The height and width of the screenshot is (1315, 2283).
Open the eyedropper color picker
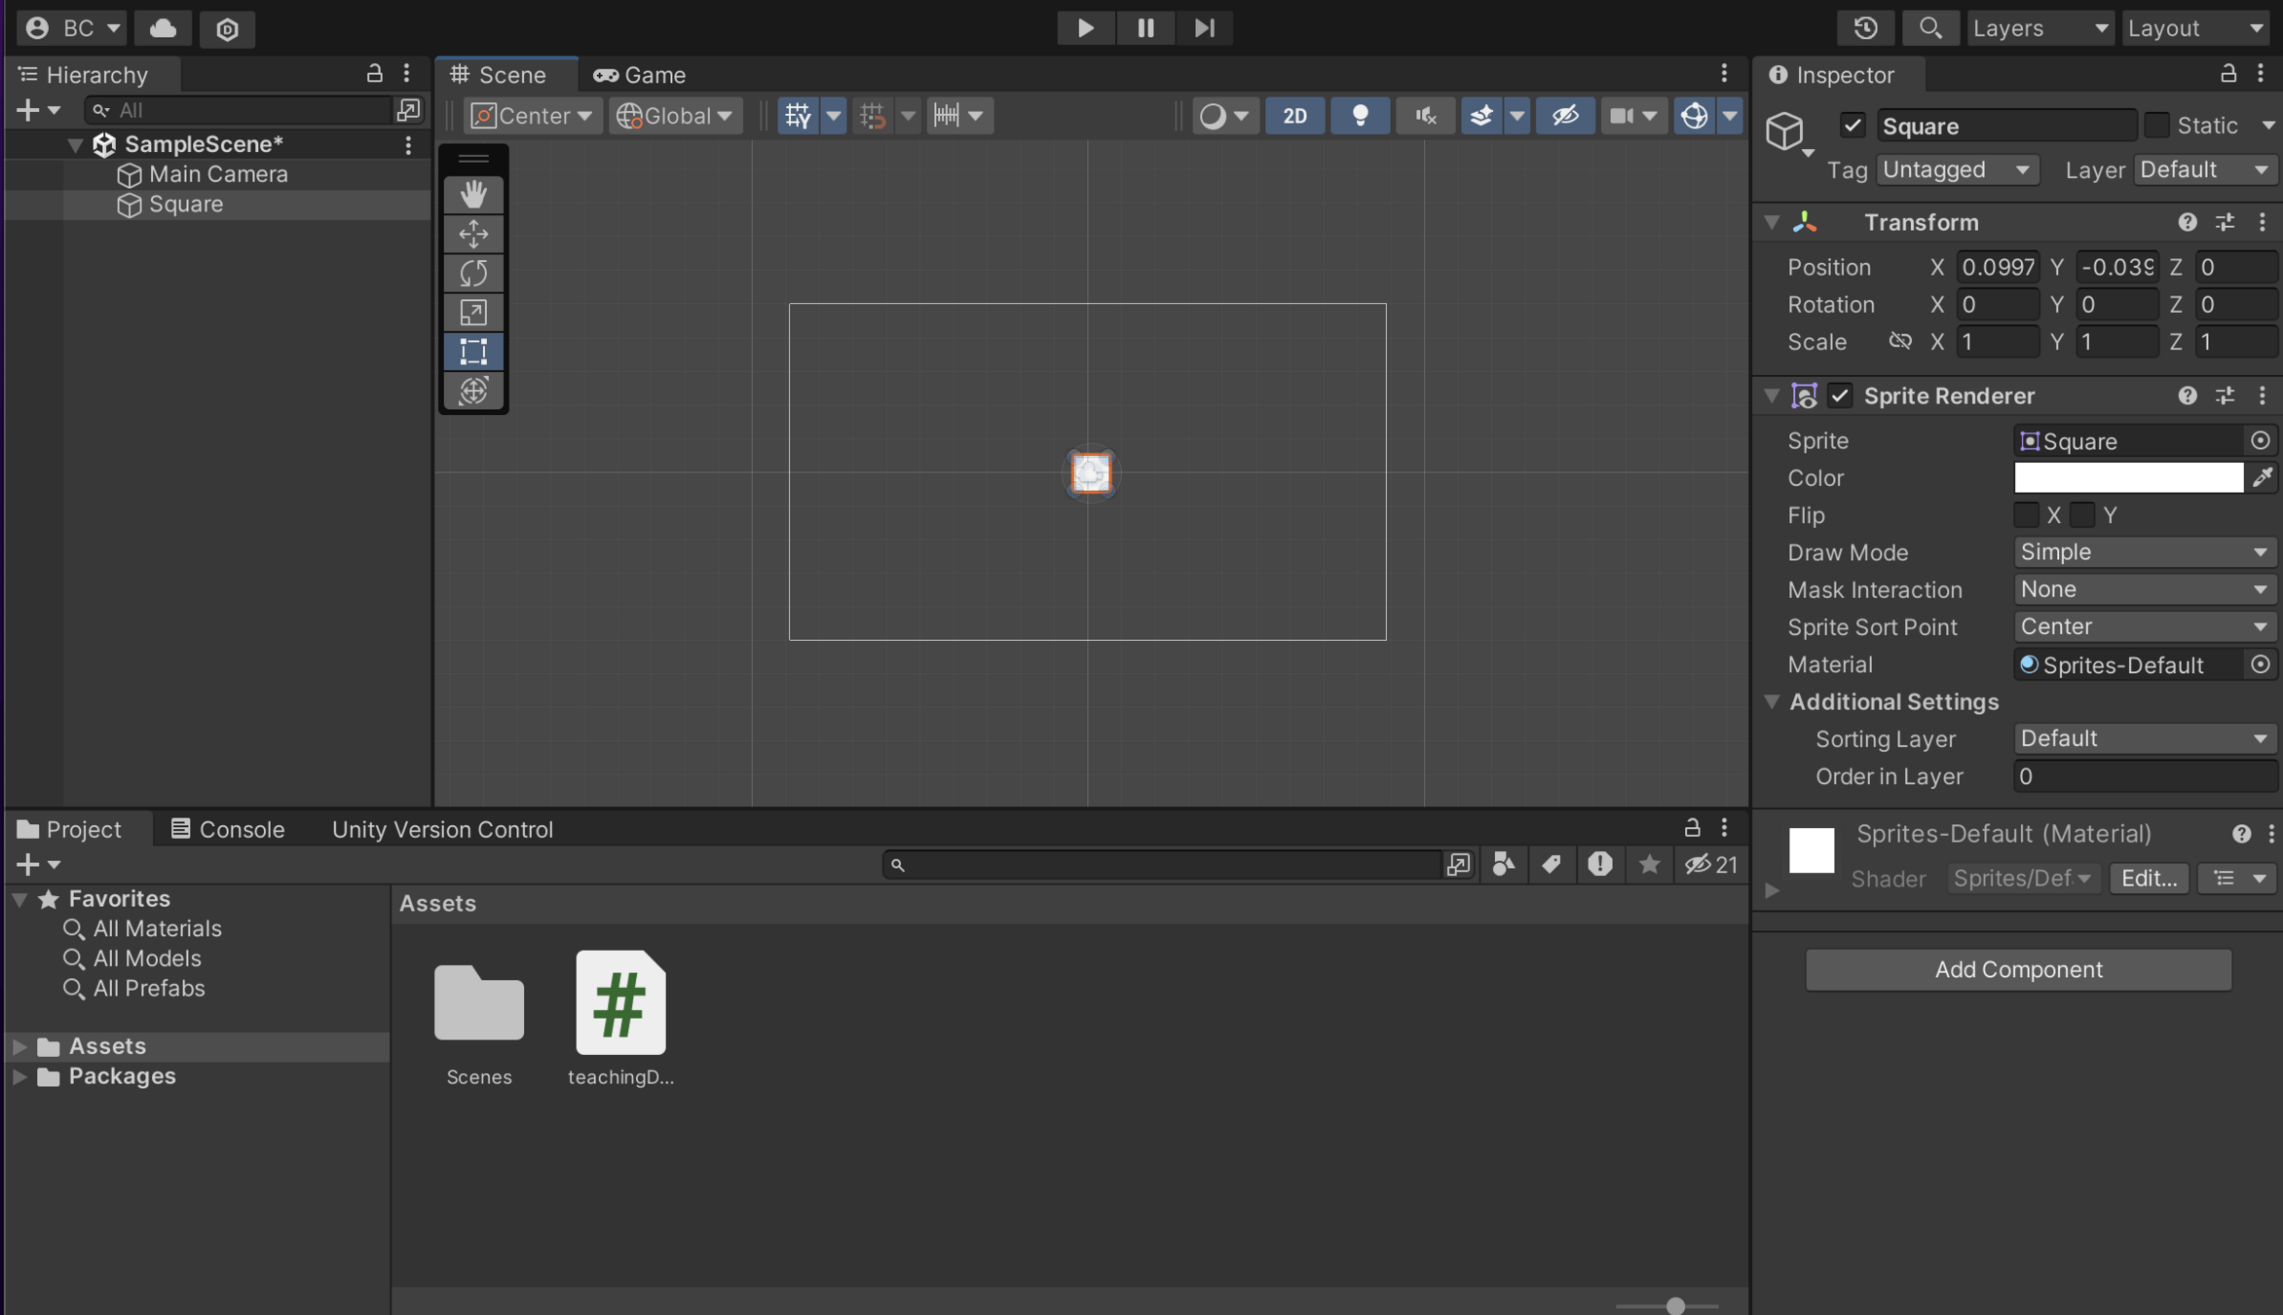coord(2262,477)
